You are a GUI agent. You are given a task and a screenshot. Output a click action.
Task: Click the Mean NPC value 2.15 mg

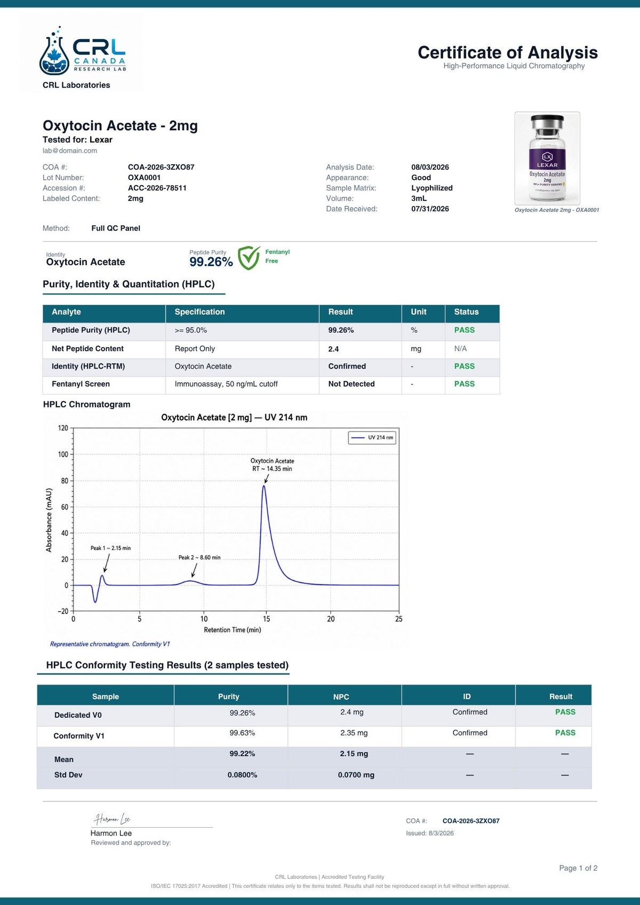coord(354,754)
